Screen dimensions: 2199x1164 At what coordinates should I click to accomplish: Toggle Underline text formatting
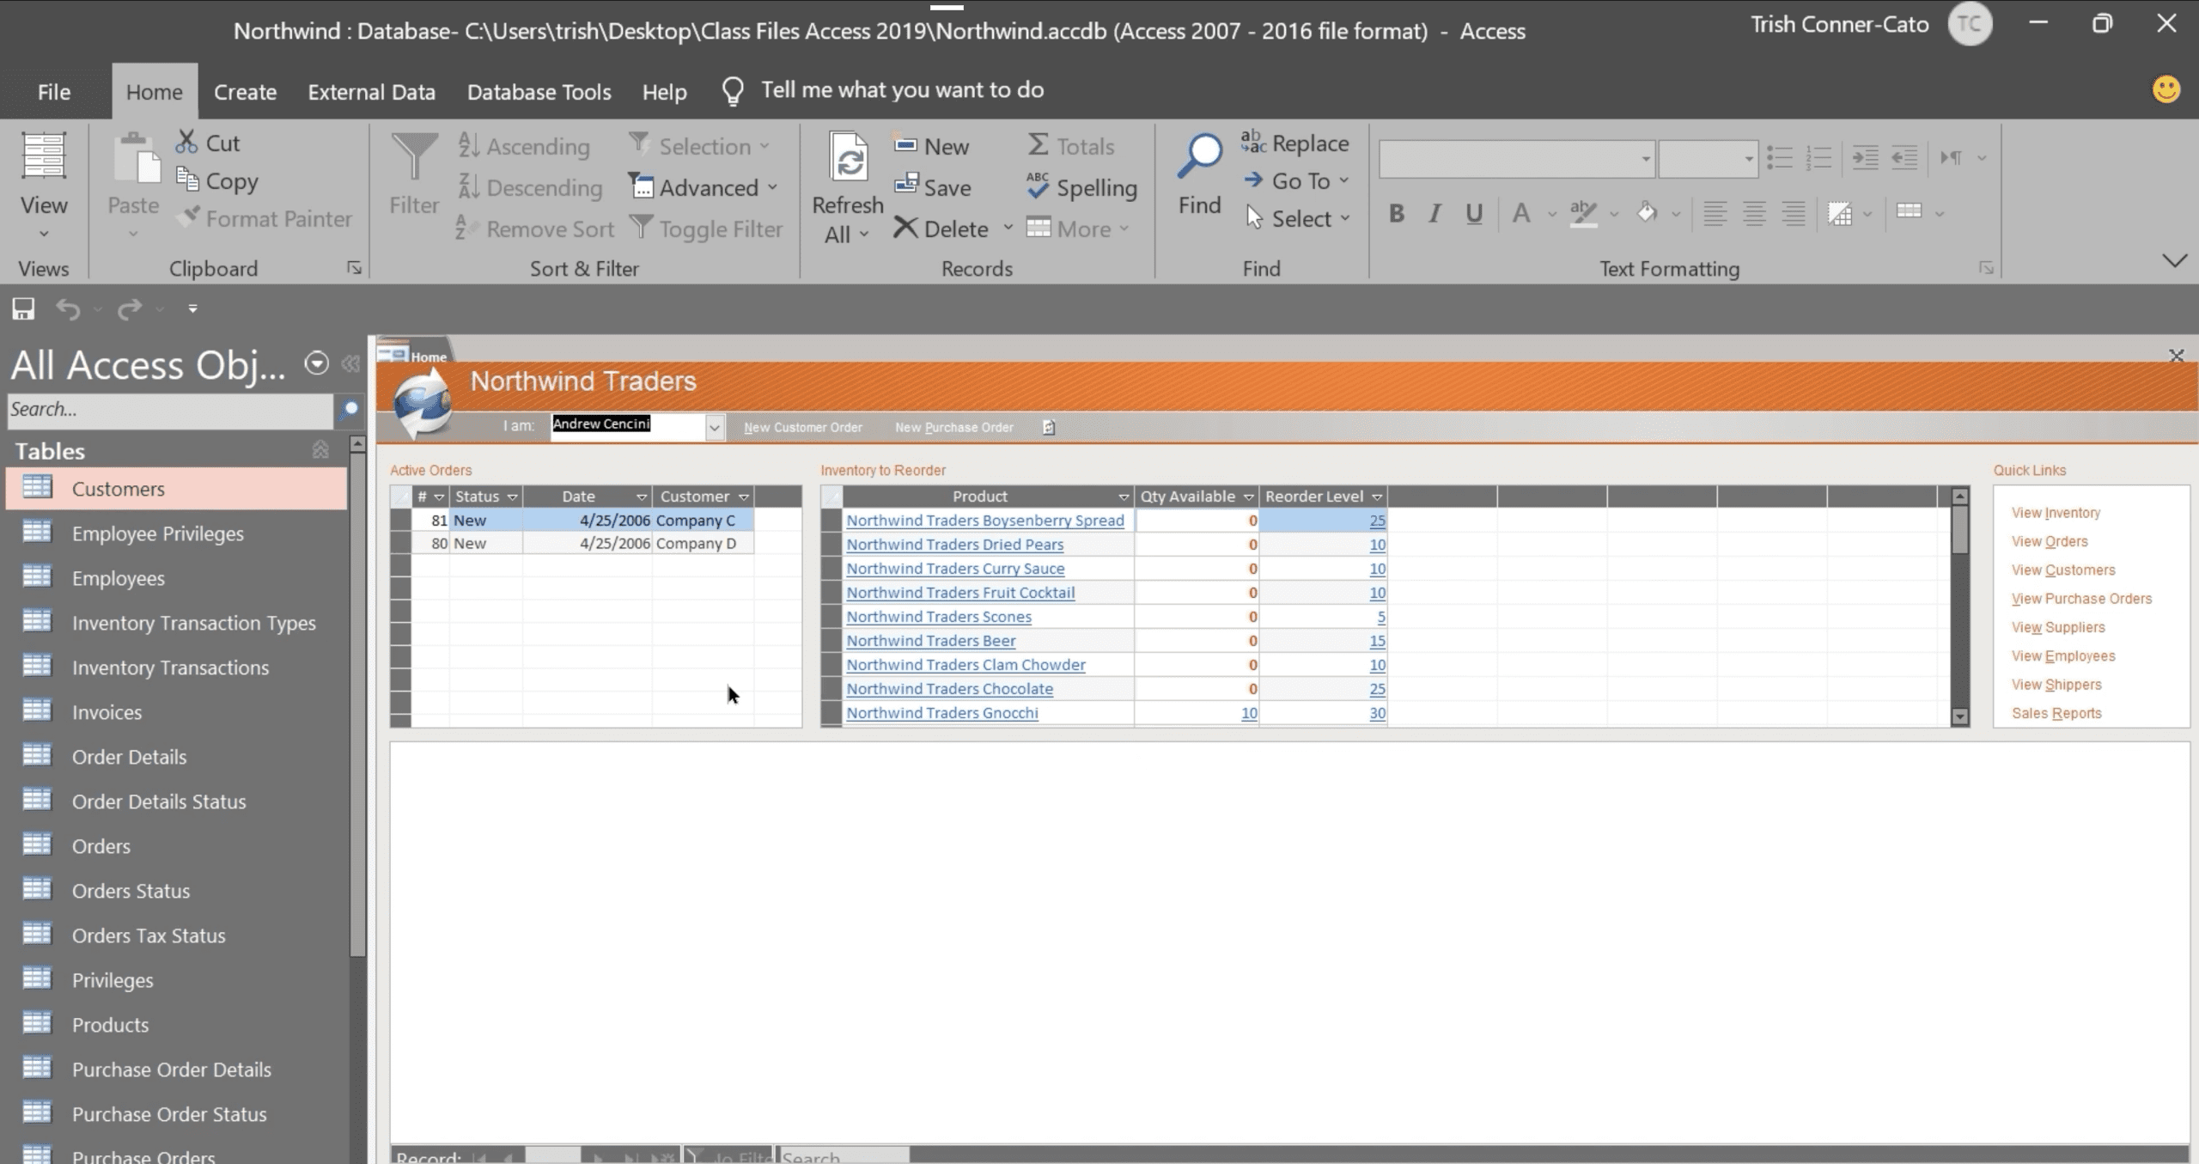pos(1474,213)
